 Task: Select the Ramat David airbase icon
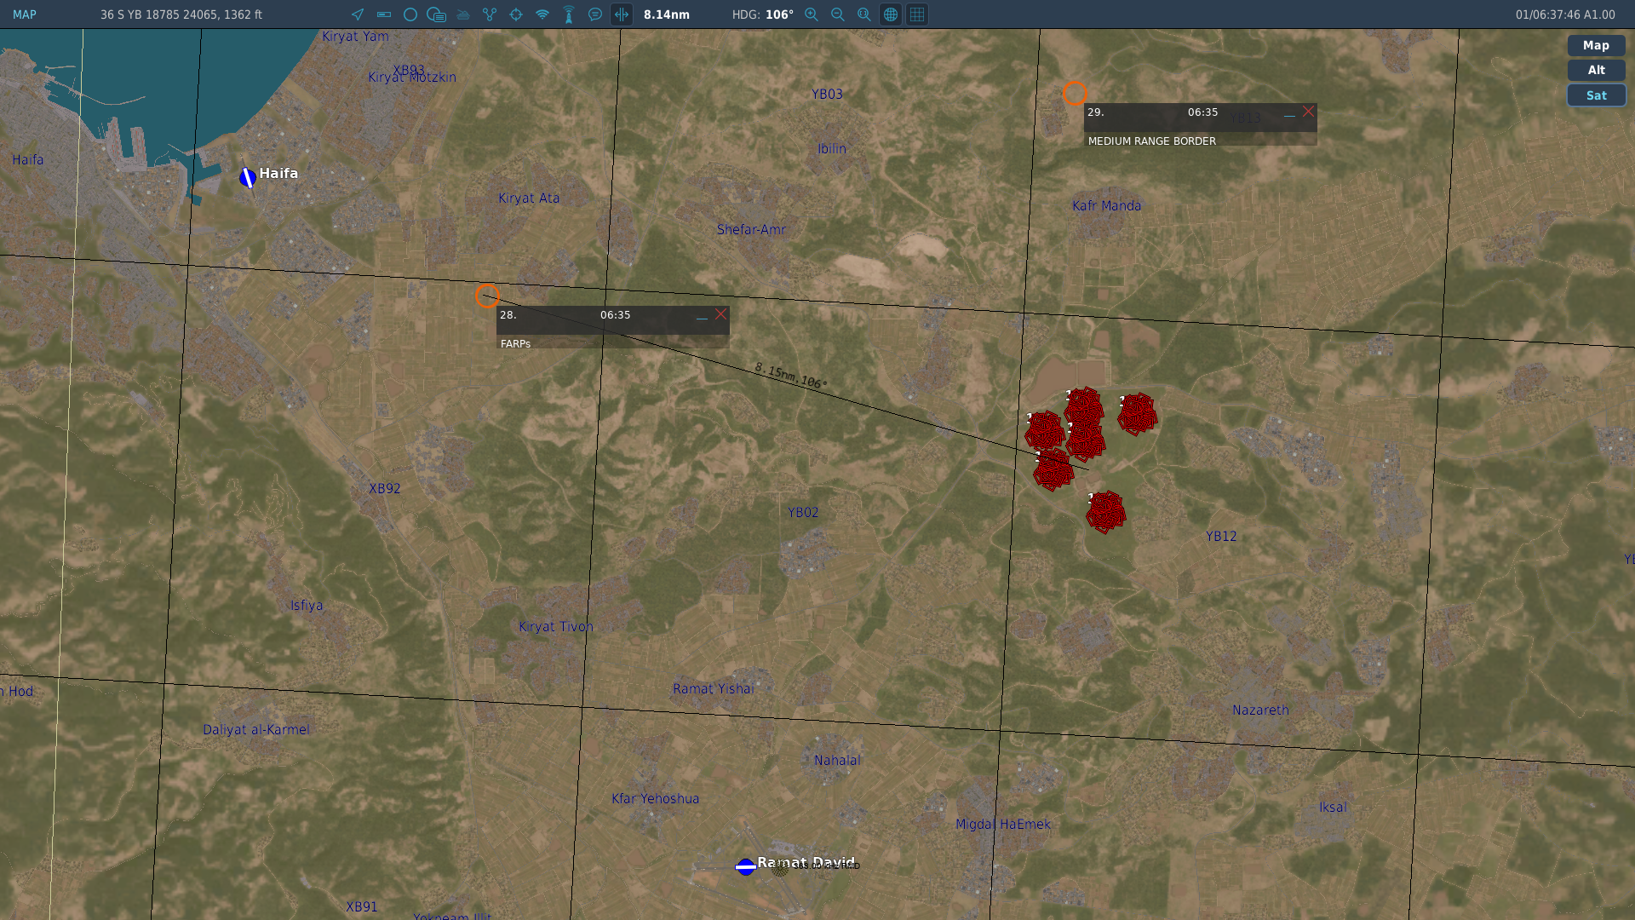pyautogui.click(x=746, y=867)
